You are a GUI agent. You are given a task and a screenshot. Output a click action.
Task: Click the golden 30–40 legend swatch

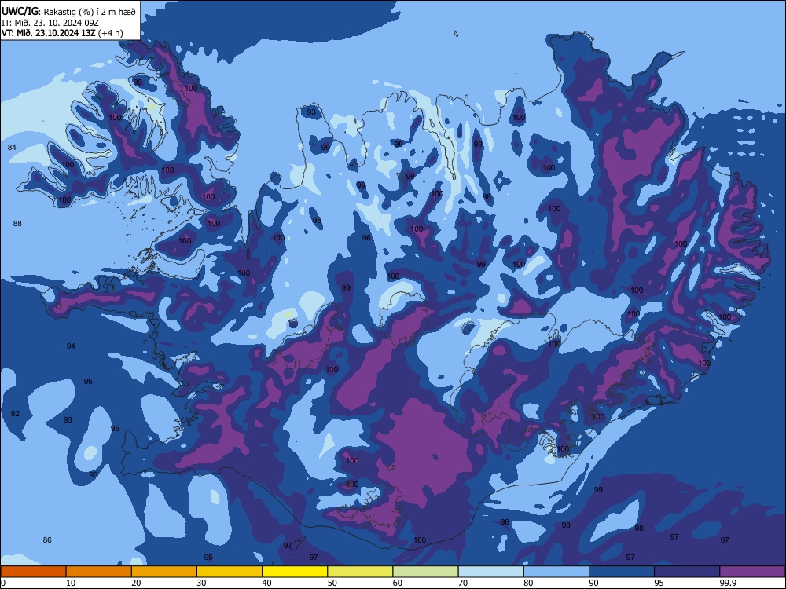click(230, 572)
